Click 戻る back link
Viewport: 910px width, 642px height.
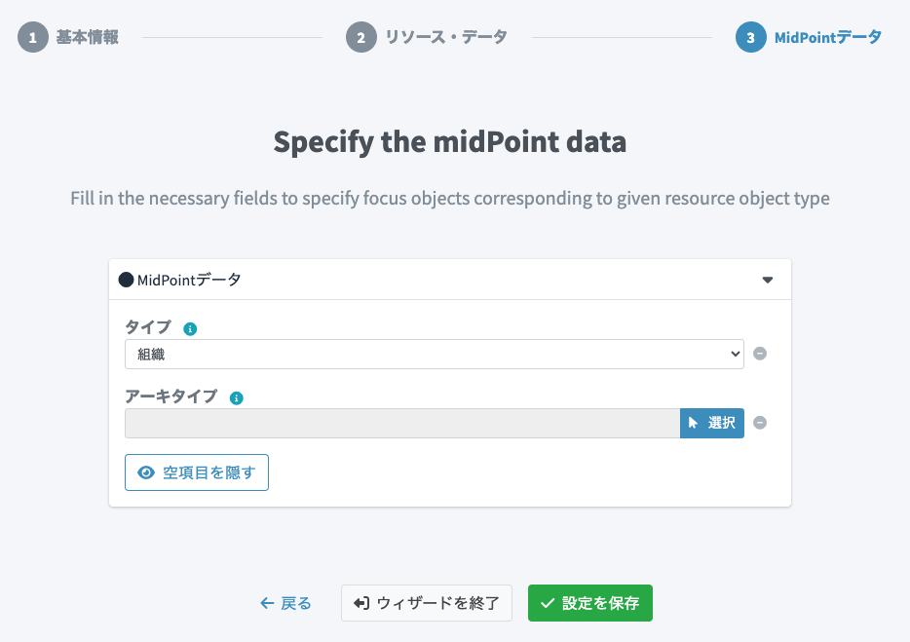(x=285, y=603)
